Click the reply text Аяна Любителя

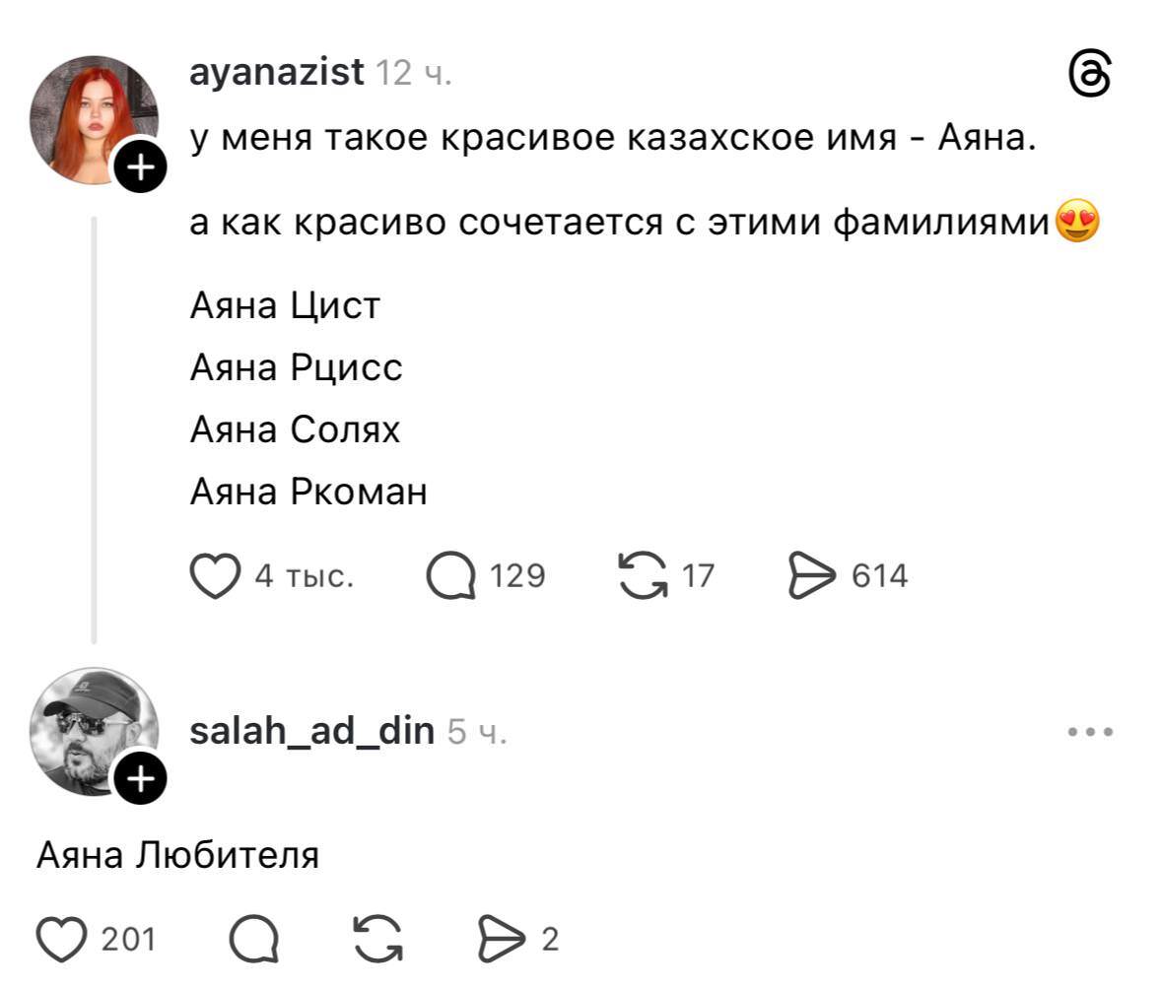[x=177, y=855]
